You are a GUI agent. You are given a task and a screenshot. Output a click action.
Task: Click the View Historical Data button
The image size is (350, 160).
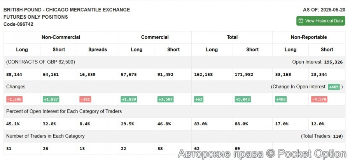point(320,21)
